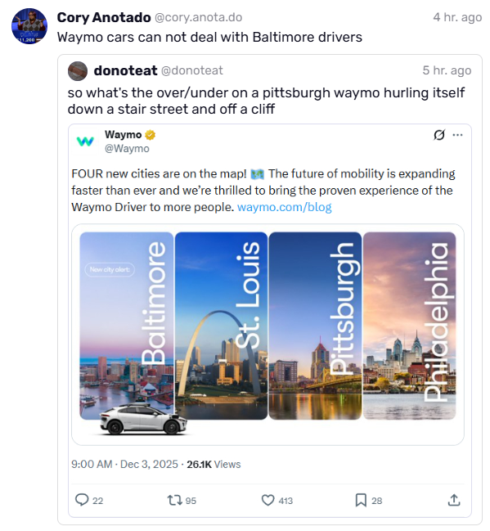Click the share upload icon

pos(454,500)
